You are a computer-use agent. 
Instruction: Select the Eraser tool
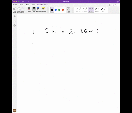click(x=29, y=10)
